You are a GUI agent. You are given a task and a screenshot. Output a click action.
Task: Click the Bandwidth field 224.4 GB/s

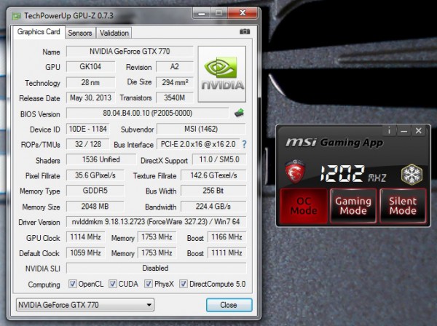pos(213,207)
